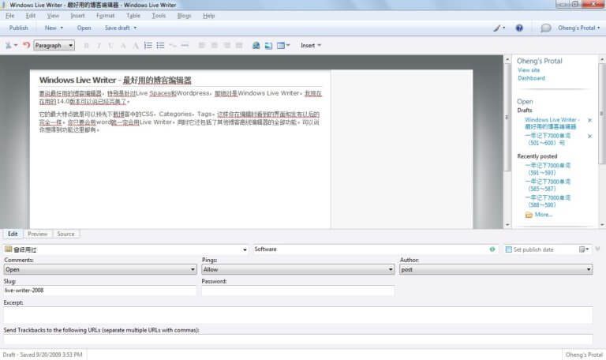Click the View site link
Image resolution: width=606 pixels, height=360 pixels.
tap(529, 70)
